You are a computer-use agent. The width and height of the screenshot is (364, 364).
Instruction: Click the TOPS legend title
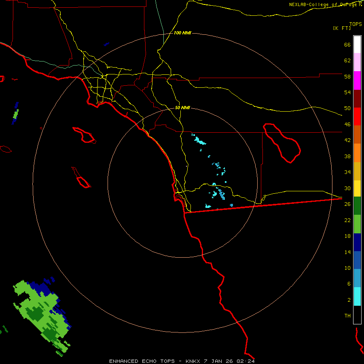tap(356, 24)
